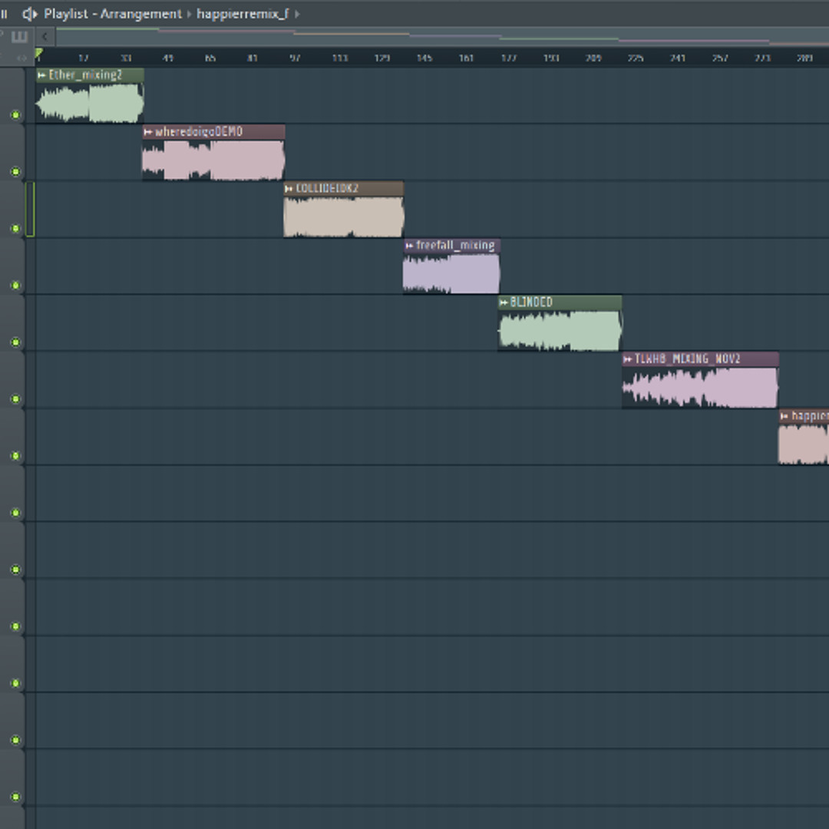The width and height of the screenshot is (829, 829).
Task: Jump to bar 145 on the ruler
Action: pyautogui.click(x=424, y=58)
